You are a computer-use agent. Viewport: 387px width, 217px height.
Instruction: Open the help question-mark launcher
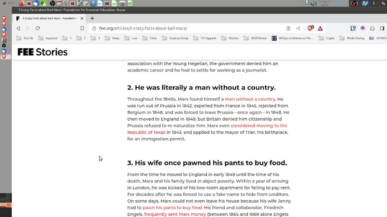(93, 3)
